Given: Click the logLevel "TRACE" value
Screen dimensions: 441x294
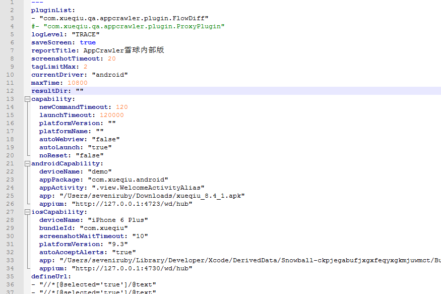Looking at the screenshot, I should (x=86, y=34).
